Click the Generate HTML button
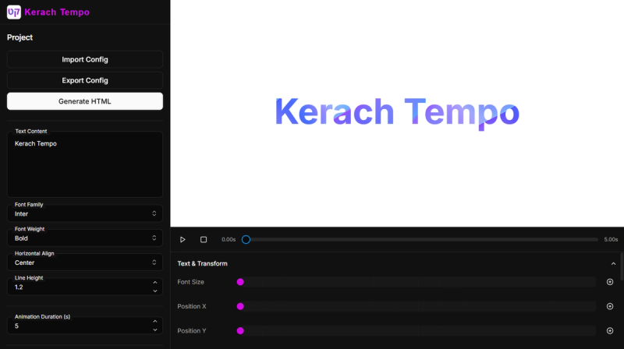This screenshot has width=624, height=349. point(85,101)
